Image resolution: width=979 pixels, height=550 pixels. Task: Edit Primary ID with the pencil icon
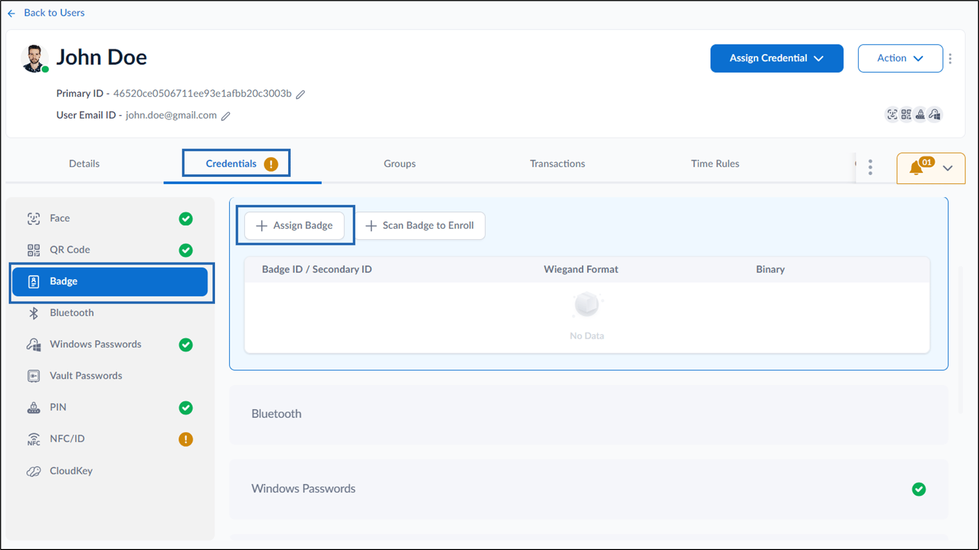(300, 94)
